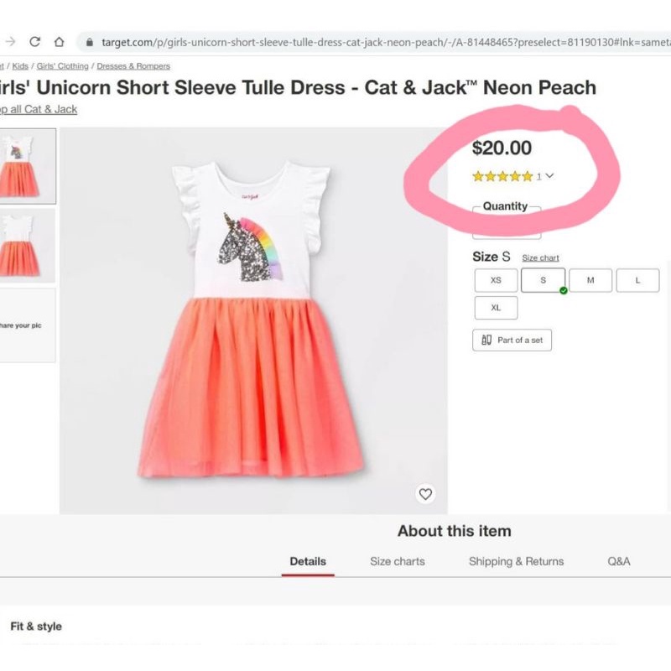This screenshot has width=671, height=671.
Task: Choose size XL
Action: point(496,308)
